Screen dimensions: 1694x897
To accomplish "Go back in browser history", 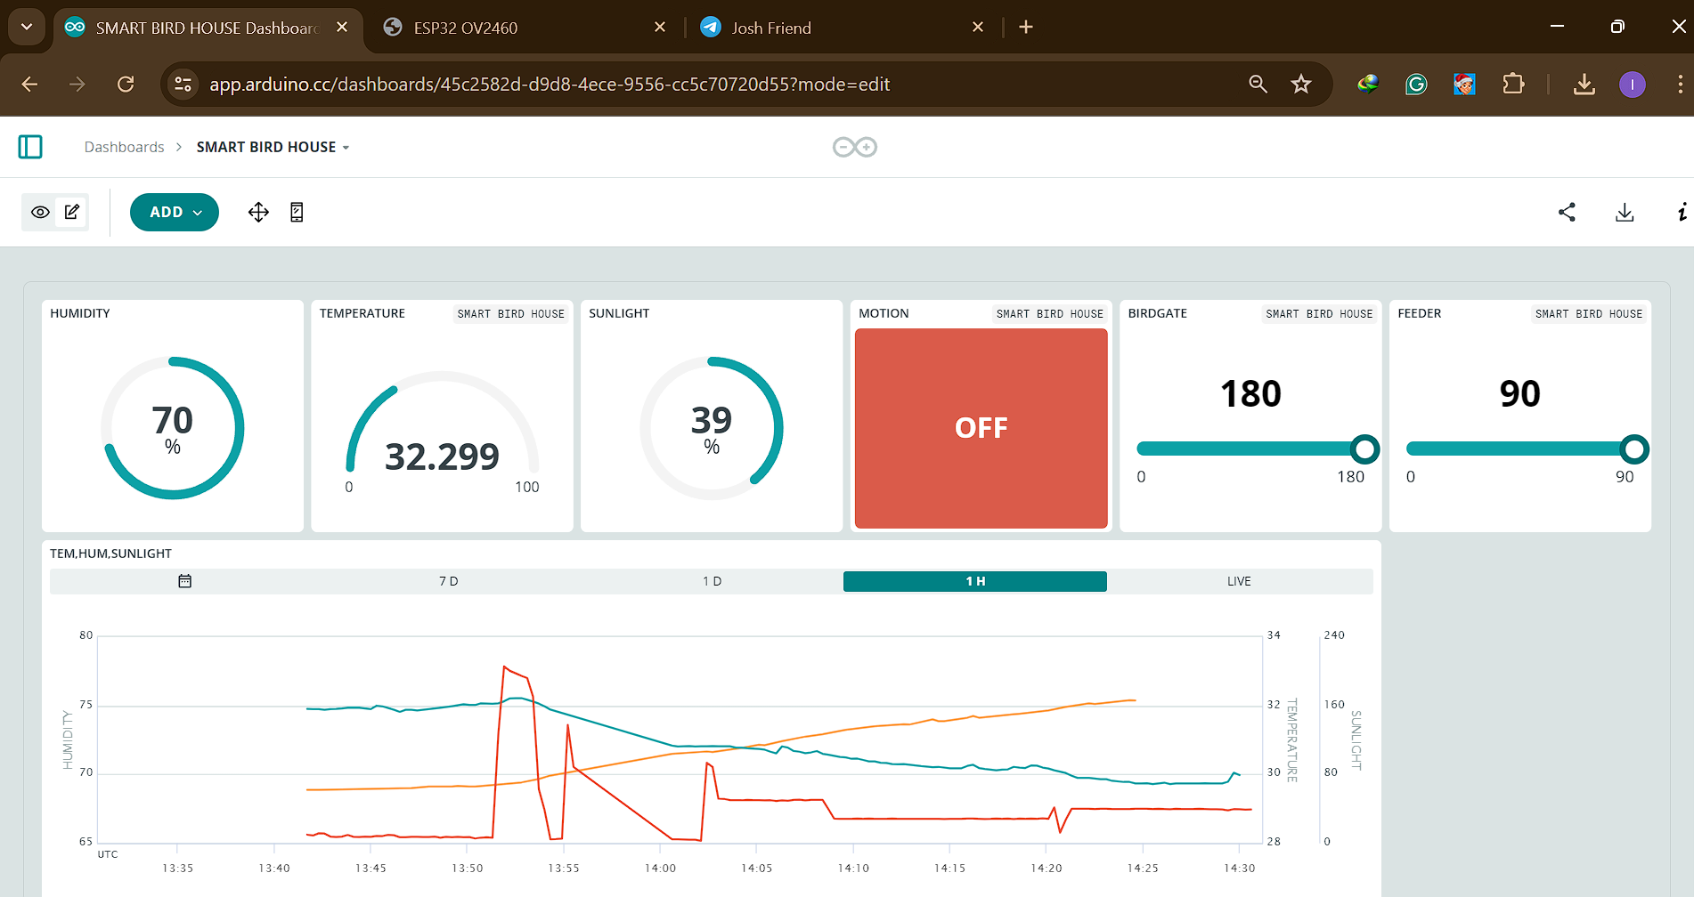I will (29, 85).
